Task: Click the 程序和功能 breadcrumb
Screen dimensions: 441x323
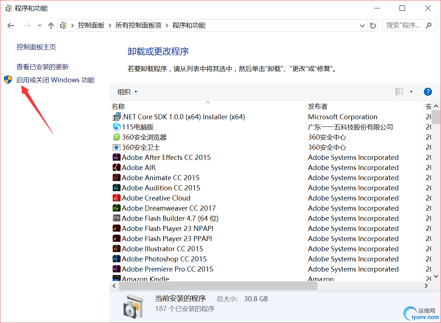Action: [189, 25]
